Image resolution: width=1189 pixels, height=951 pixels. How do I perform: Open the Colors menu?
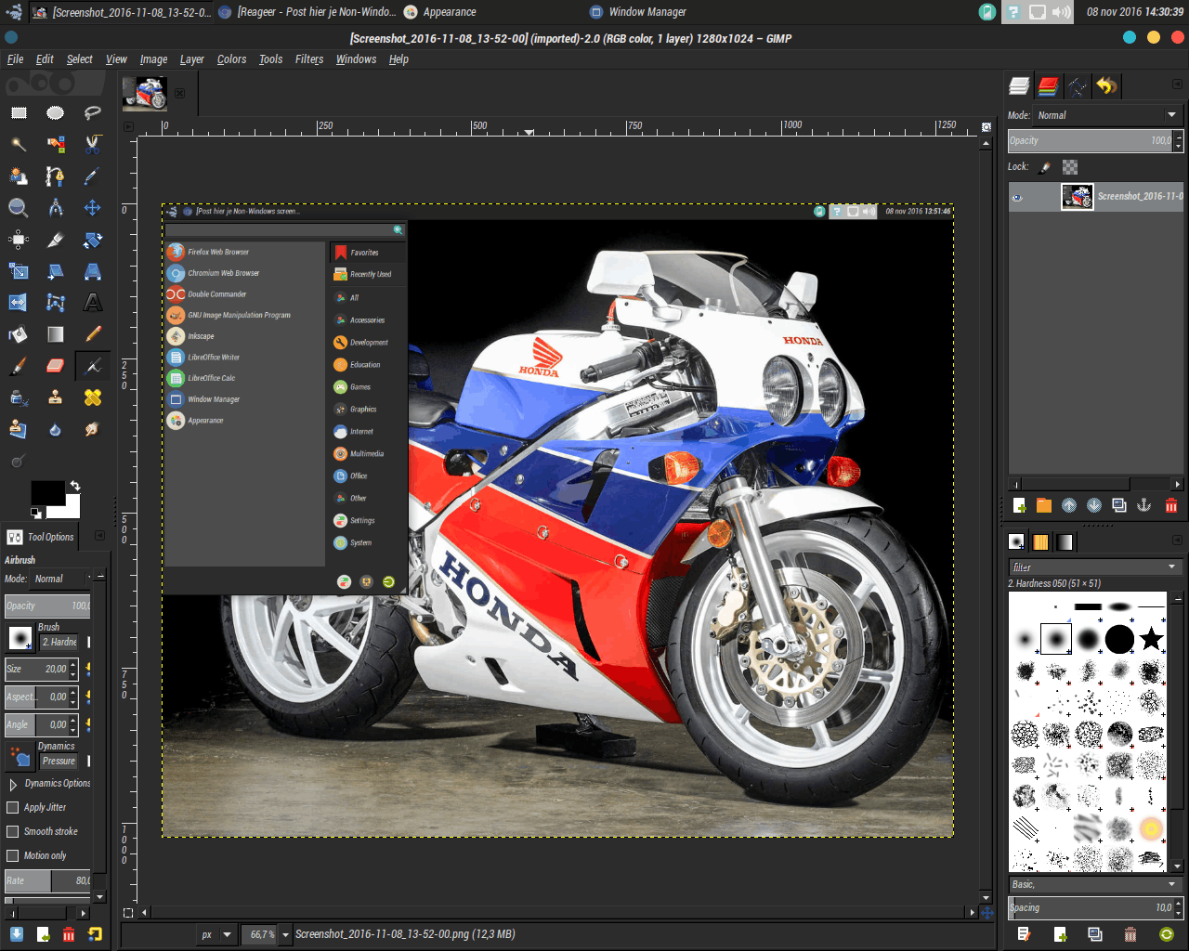(x=231, y=59)
